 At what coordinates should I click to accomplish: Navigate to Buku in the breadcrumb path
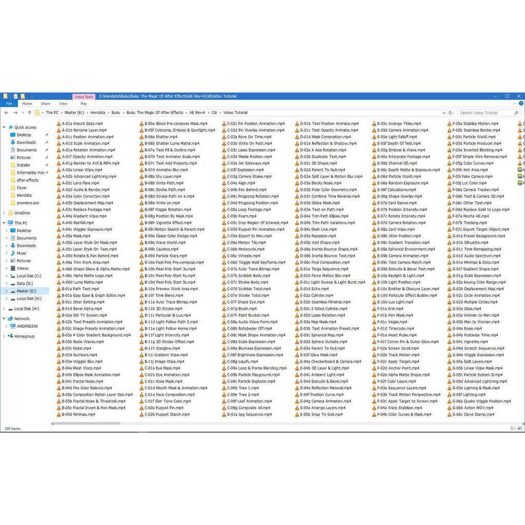click(116, 113)
